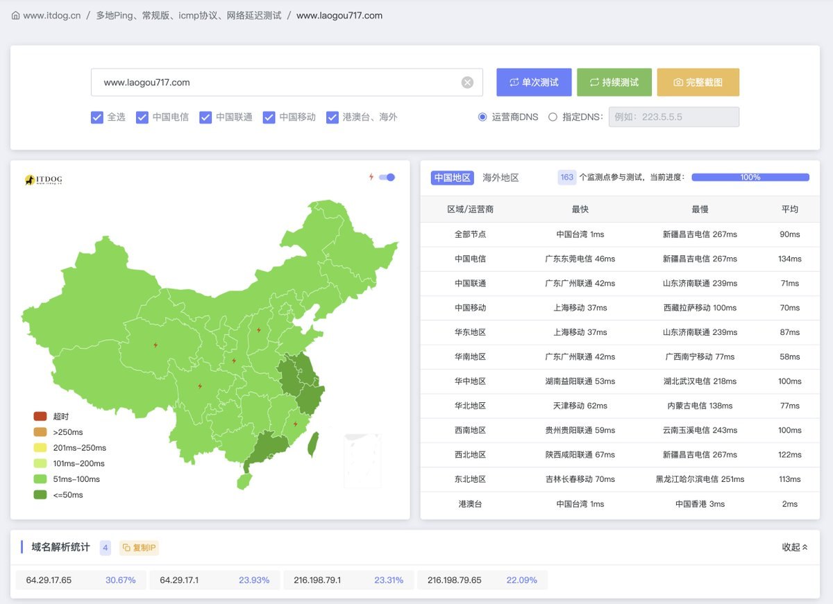The image size is (833, 604).
Task: Select the 中国地区 tab
Action: 452,178
